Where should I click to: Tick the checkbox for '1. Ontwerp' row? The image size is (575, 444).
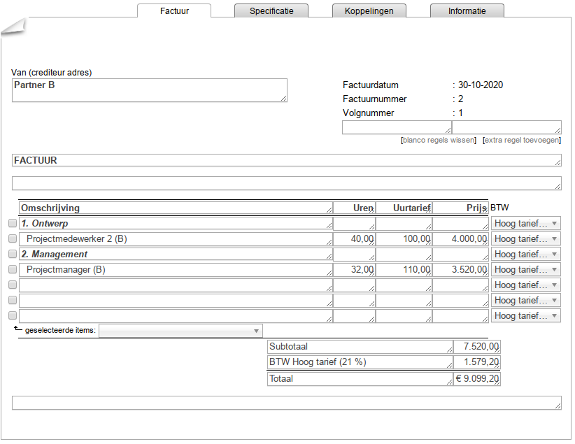[12, 224]
